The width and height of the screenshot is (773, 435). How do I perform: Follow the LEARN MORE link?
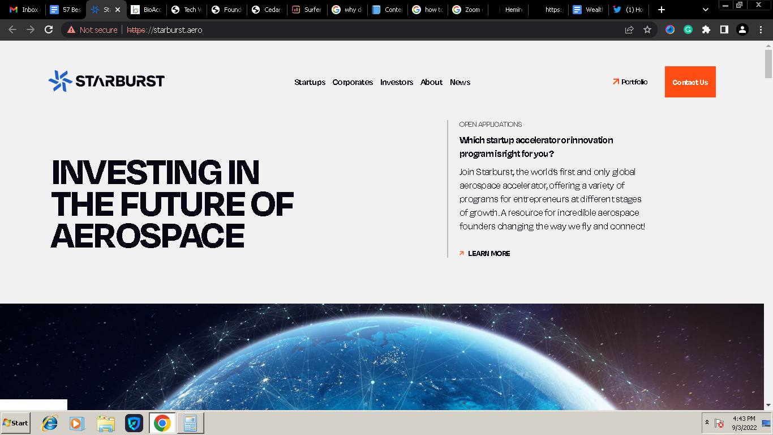[x=485, y=254]
